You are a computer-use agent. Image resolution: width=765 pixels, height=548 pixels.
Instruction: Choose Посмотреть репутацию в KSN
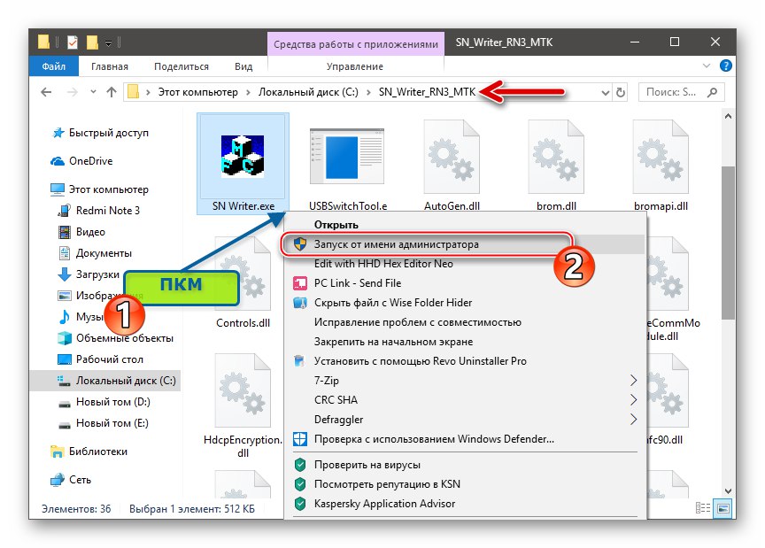pos(465,484)
